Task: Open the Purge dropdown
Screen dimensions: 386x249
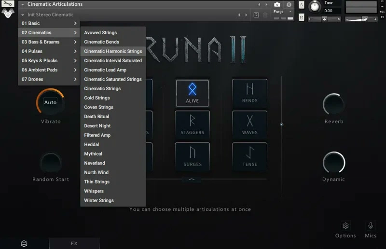Action: point(283,12)
